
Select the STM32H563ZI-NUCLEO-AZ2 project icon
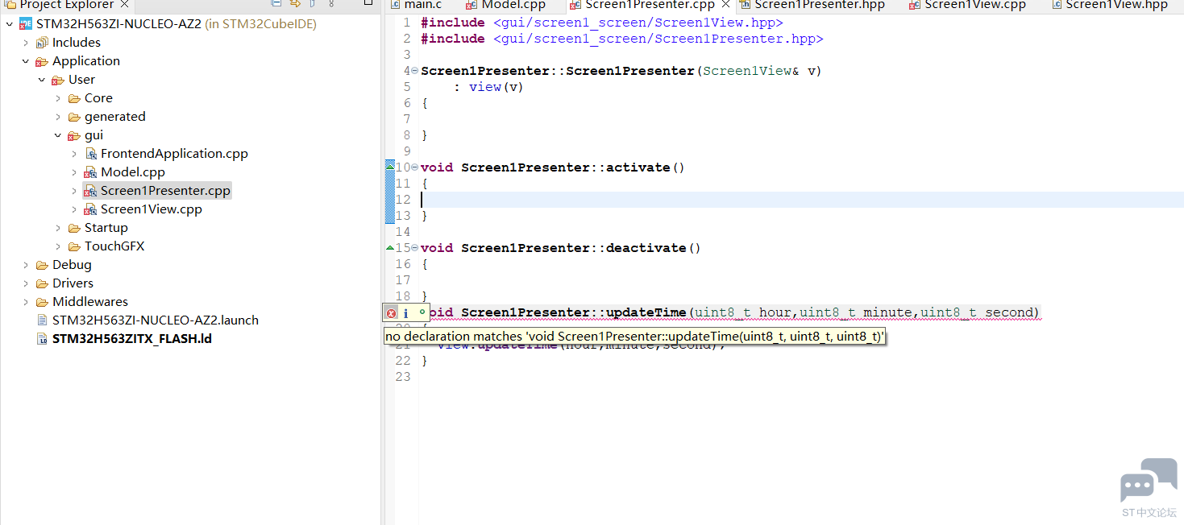tap(26, 24)
